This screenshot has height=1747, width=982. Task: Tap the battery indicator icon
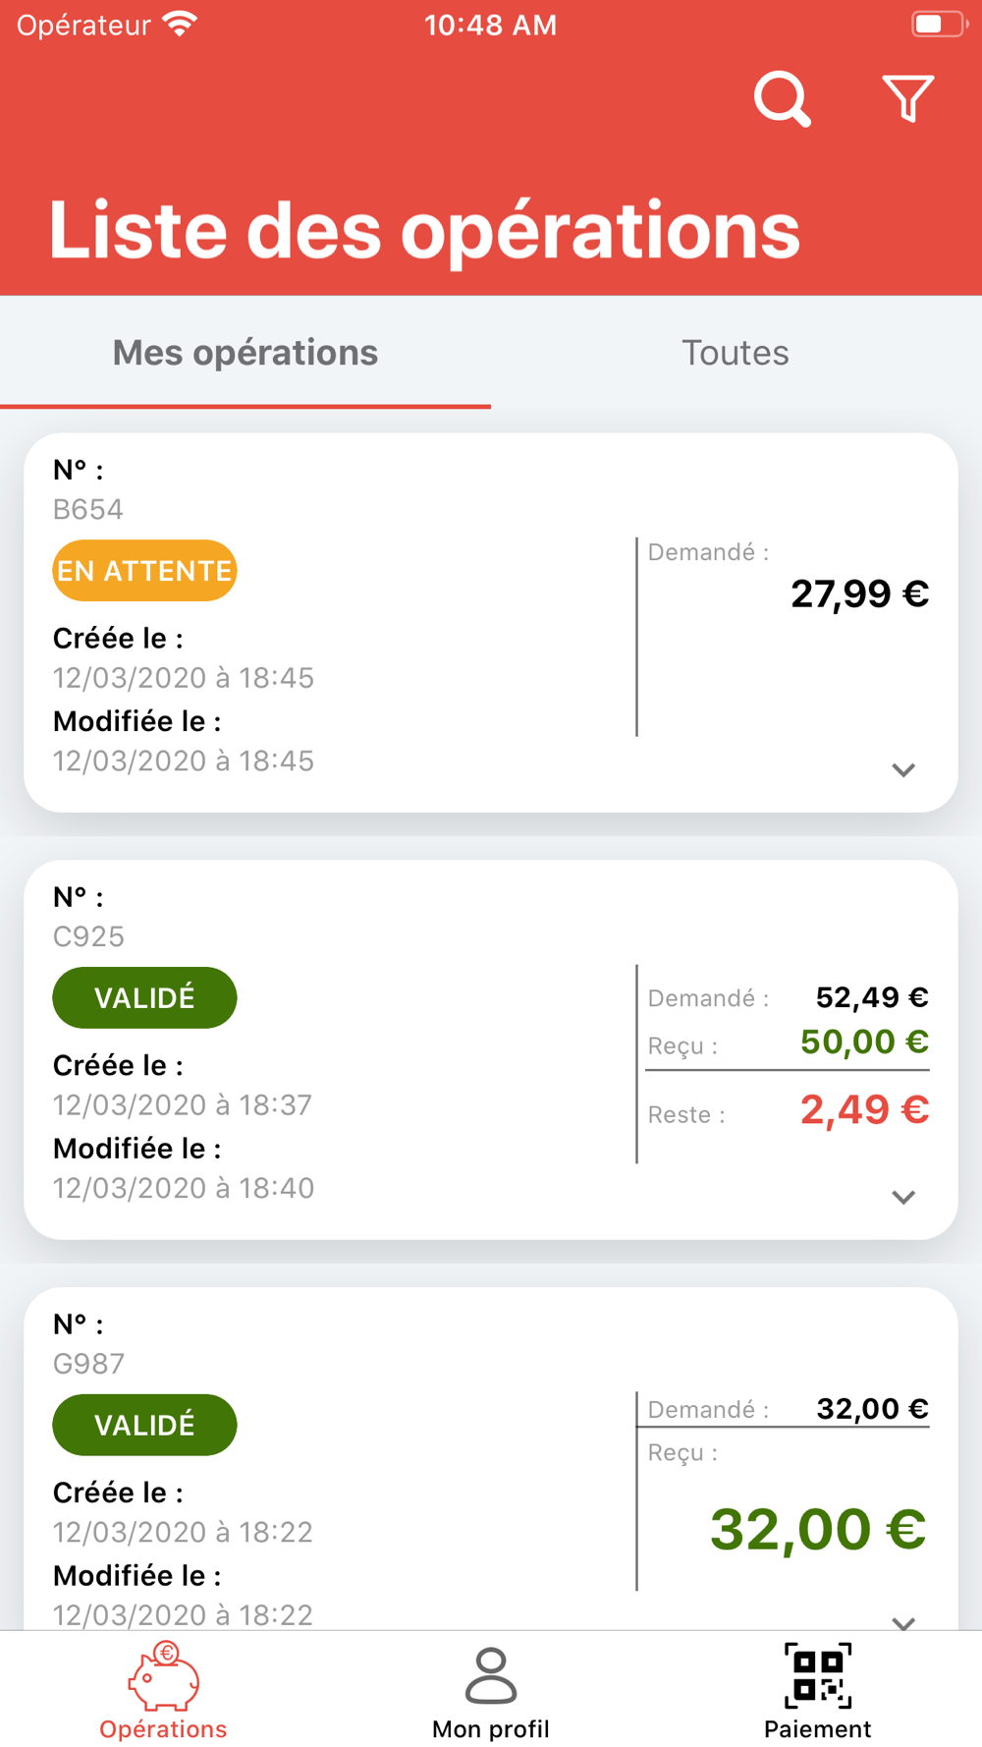tap(937, 25)
